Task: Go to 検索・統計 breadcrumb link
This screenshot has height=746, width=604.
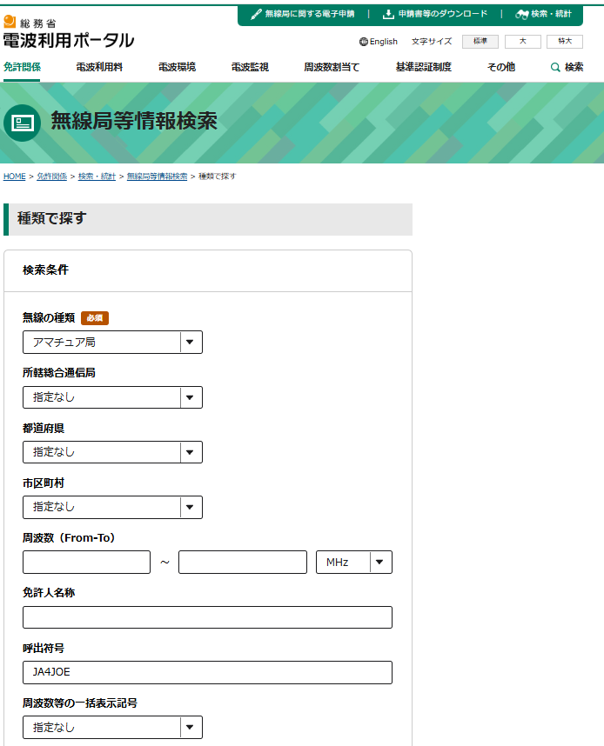Action: [97, 177]
